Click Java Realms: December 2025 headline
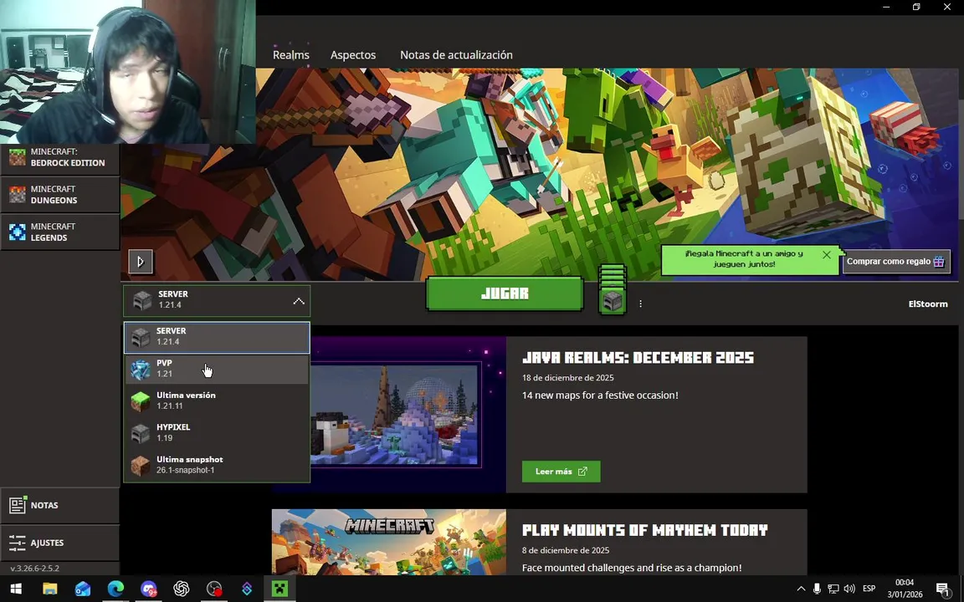The width and height of the screenshot is (964, 602). click(x=638, y=358)
